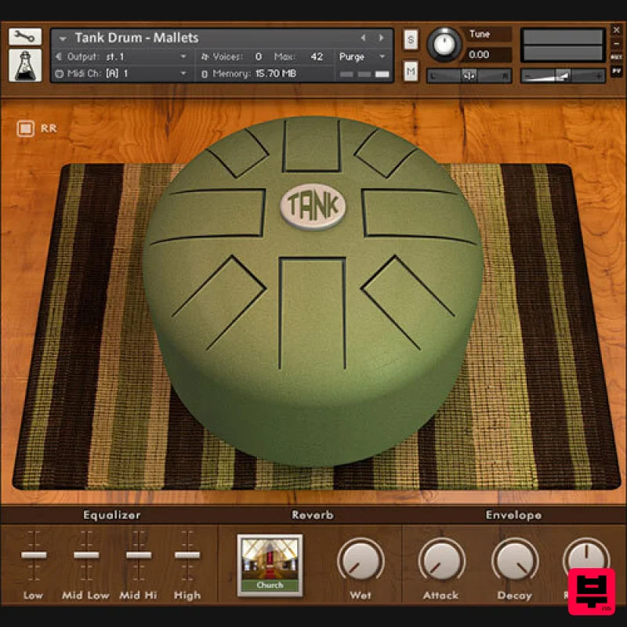Image resolution: width=627 pixels, height=627 pixels.
Task: Click the next instrument arrow
Action: coord(381,37)
